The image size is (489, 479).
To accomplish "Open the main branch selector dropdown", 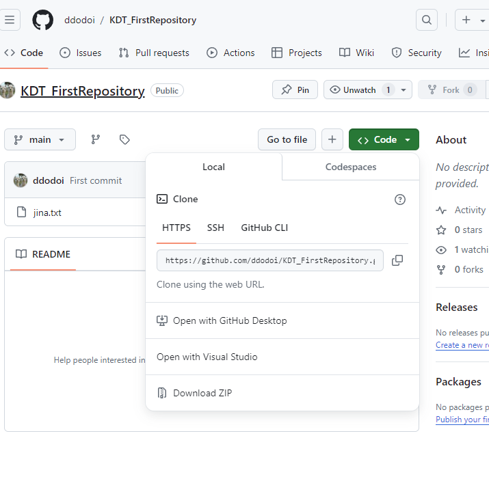I will click(40, 139).
